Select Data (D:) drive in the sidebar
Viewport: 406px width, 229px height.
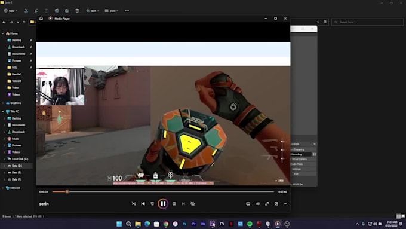coord(17,166)
